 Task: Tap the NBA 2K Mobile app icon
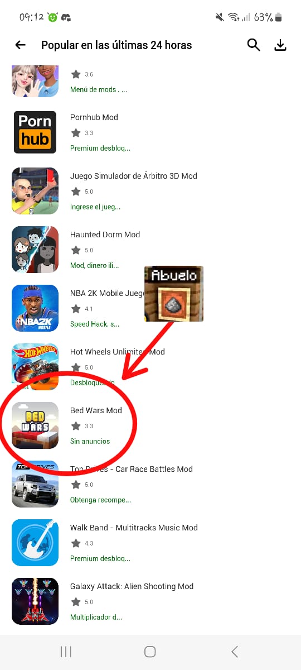(x=35, y=308)
